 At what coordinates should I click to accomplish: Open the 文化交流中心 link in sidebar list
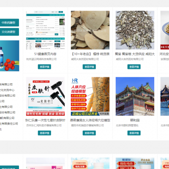(x=7, y=90)
